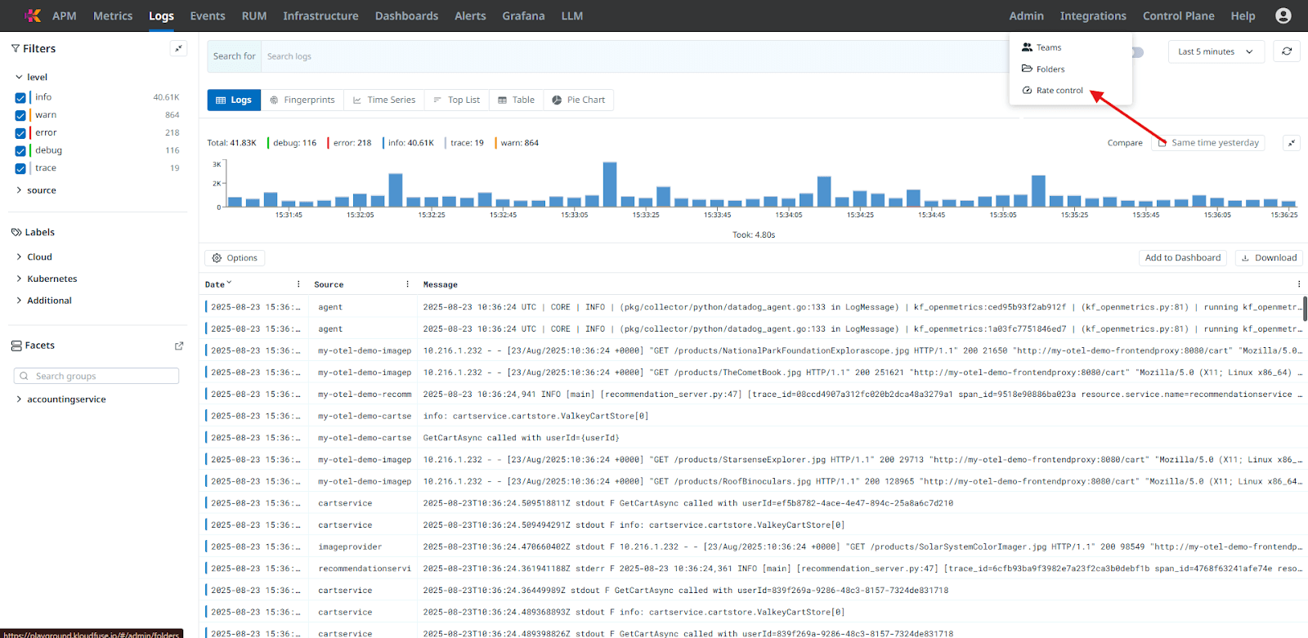Expand the Kubernetes labels group

(x=19, y=279)
